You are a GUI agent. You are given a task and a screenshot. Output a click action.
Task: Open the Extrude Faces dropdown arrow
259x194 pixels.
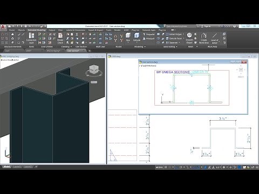pyautogui.click(x=183, y=38)
